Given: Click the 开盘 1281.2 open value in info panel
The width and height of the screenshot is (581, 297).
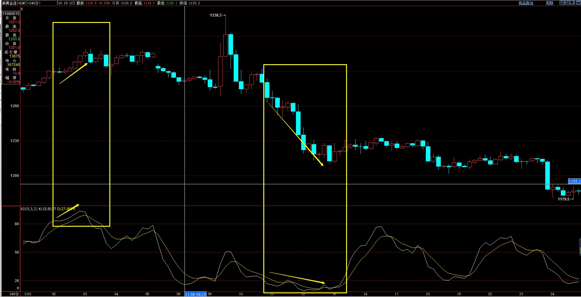Looking at the screenshot, I should [14, 22].
